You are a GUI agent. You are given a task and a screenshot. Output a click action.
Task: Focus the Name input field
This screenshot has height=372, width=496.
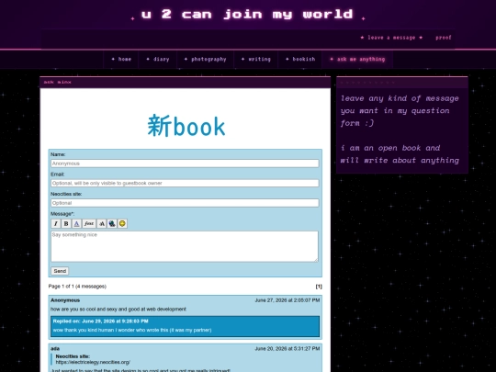pyautogui.click(x=185, y=163)
